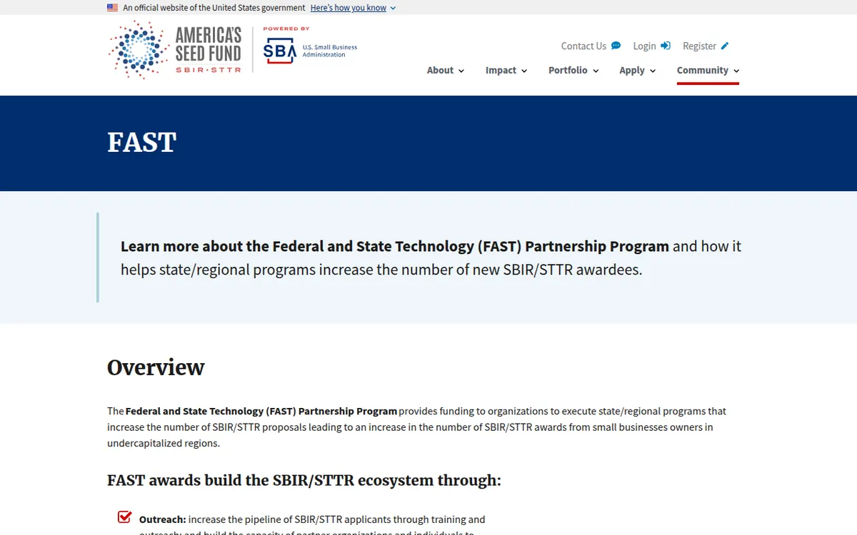Click the Overview heading
Screen dimensions: 857x535
point(156,367)
